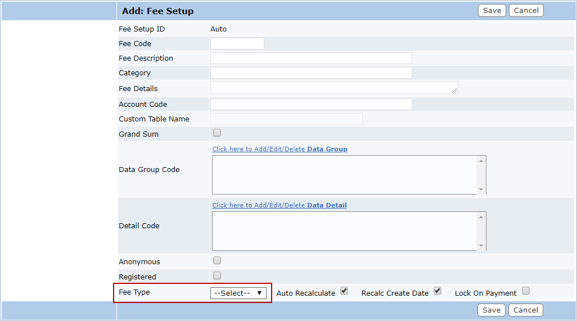Open the Add/Edit/Delete Data Group link
The width and height of the screenshot is (577, 321).
(280, 149)
